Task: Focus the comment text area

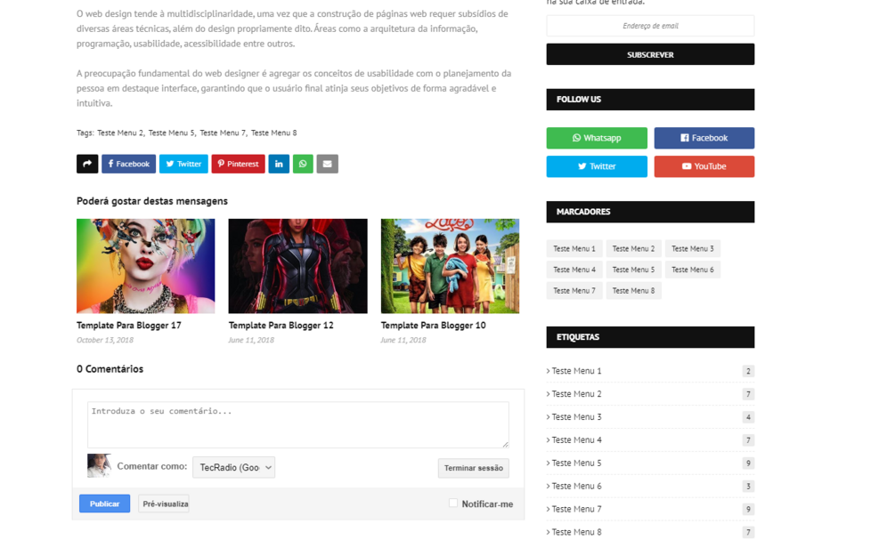Action: coord(298,425)
